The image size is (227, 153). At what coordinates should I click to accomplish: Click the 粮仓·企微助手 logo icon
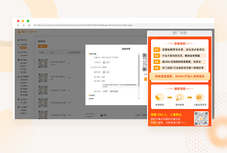coord(19,31)
